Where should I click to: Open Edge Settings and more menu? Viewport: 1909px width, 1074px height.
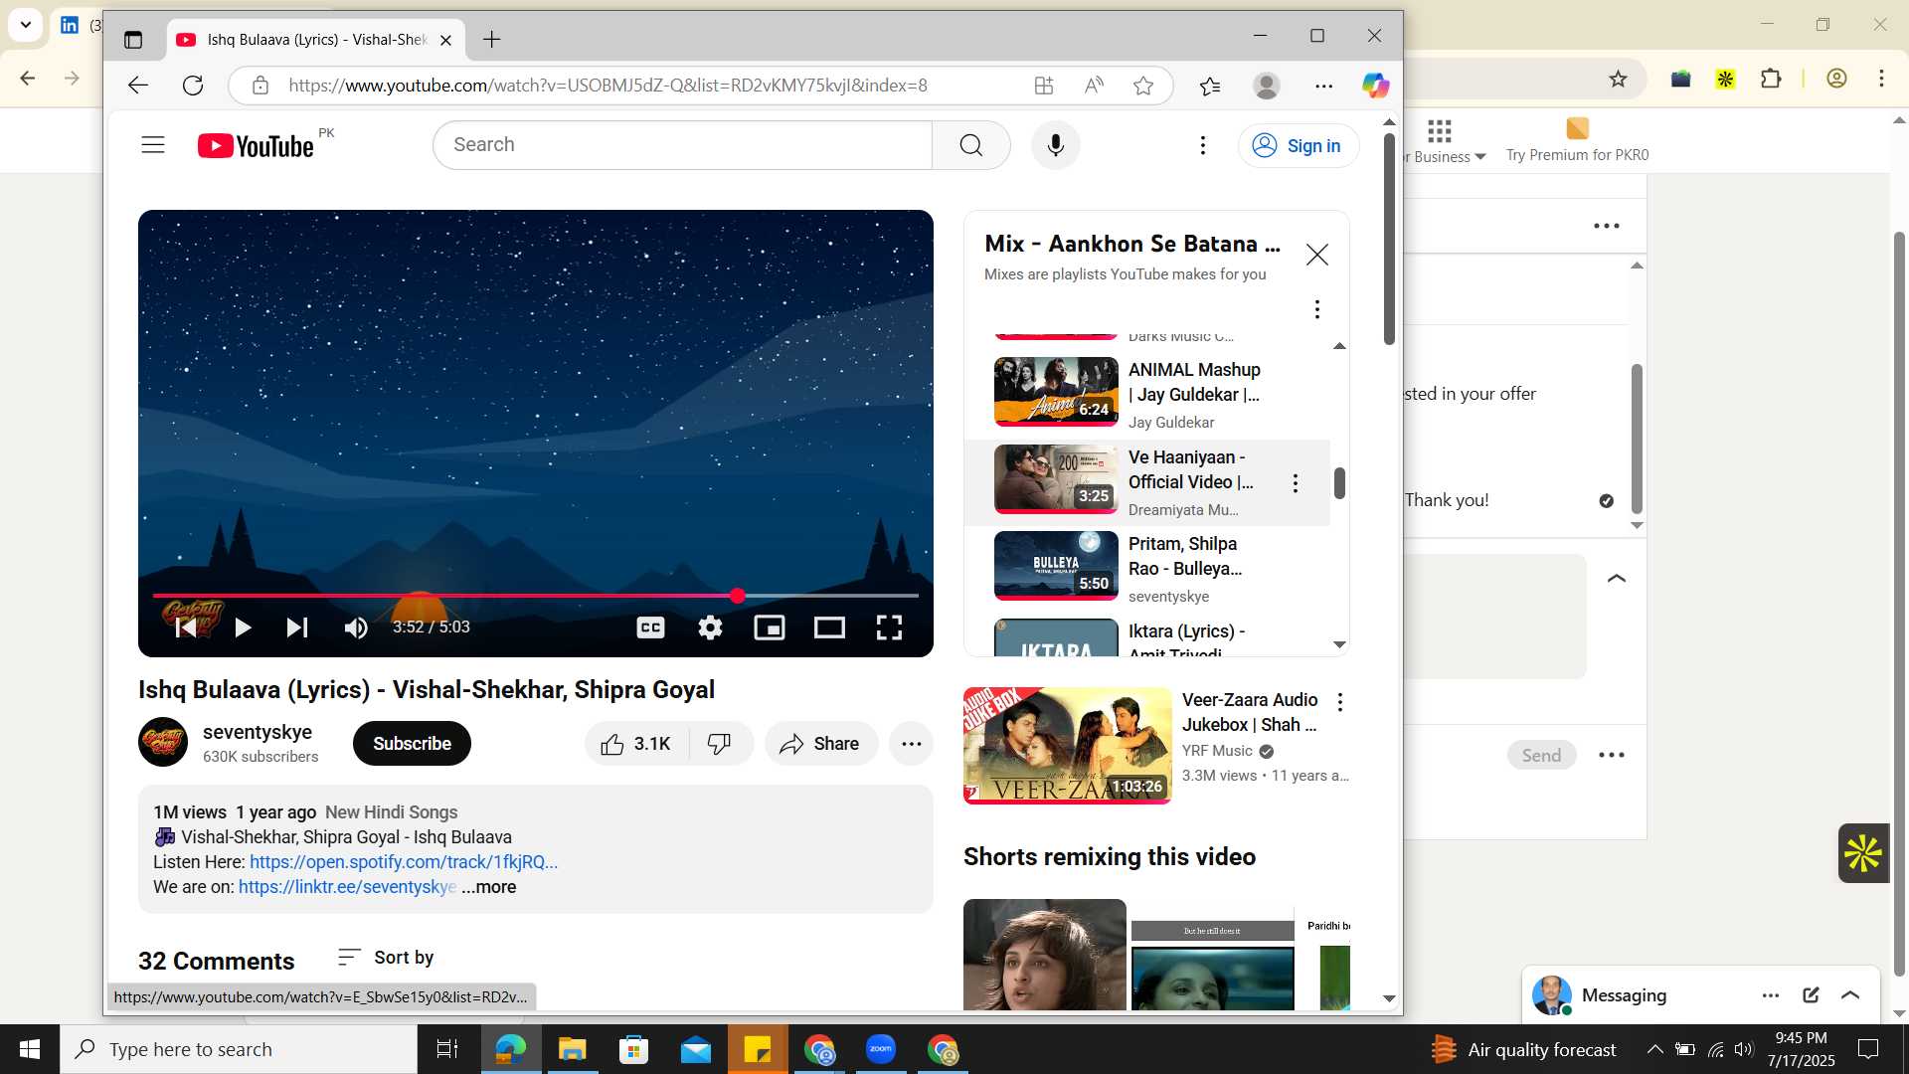(x=1323, y=86)
